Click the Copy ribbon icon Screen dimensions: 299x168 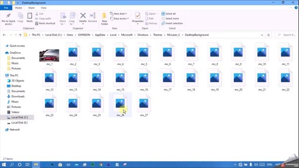pyautogui.click(x=21, y=18)
